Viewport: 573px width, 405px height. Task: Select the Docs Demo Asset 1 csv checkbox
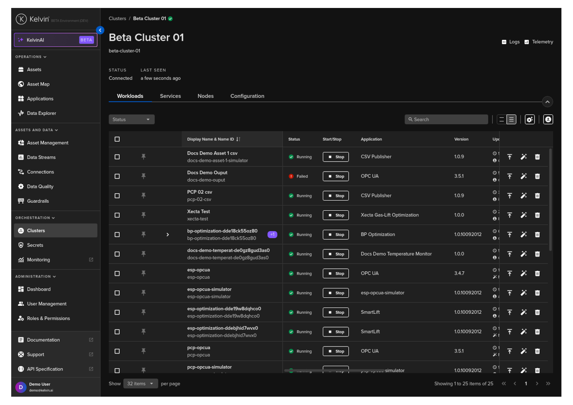[117, 157]
